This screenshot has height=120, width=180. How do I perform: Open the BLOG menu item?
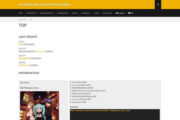pos(75,13)
